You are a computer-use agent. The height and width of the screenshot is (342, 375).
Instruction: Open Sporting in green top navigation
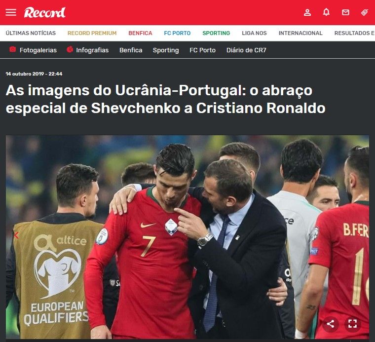pyautogui.click(x=216, y=33)
